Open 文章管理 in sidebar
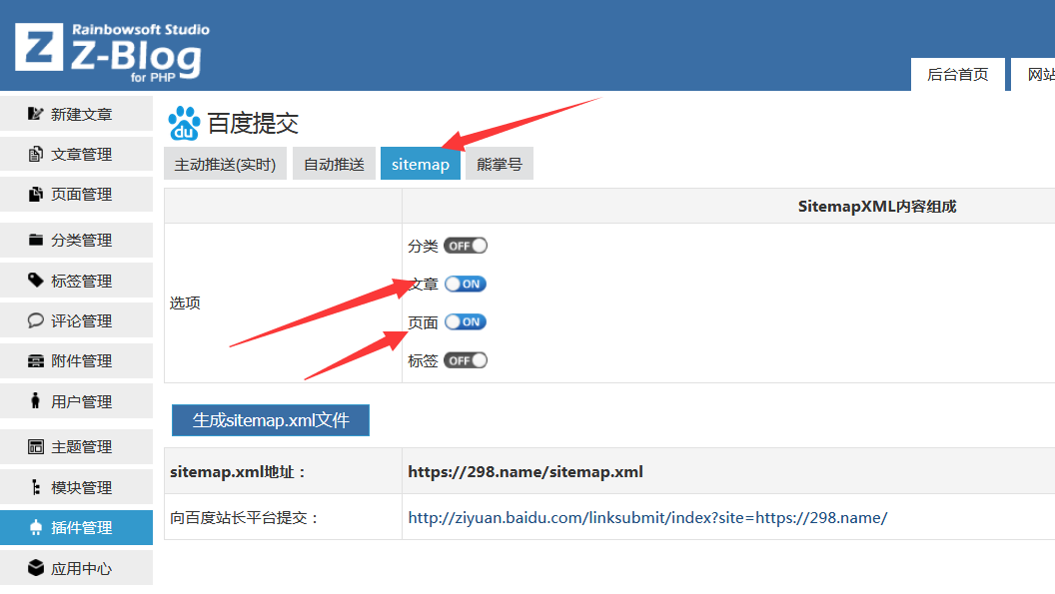1055x594 pixels. point(76,154)
